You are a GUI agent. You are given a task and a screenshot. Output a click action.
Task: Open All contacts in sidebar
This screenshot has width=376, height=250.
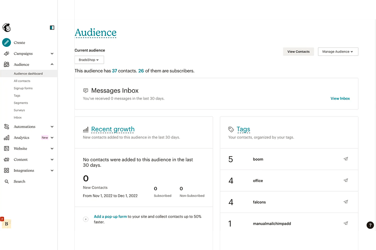pos(22,81)
